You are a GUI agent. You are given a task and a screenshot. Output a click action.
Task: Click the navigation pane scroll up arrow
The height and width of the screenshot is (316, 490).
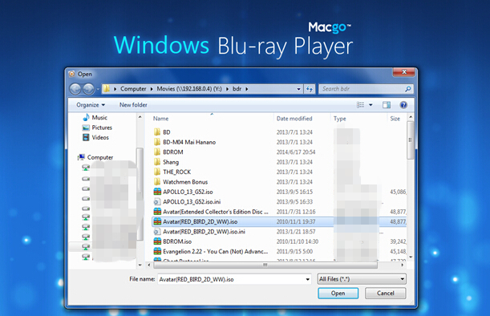(140, 117)
